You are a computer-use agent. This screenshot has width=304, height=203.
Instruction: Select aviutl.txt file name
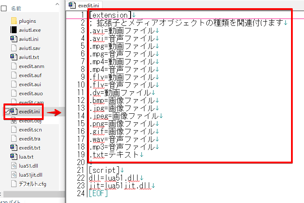29,57
